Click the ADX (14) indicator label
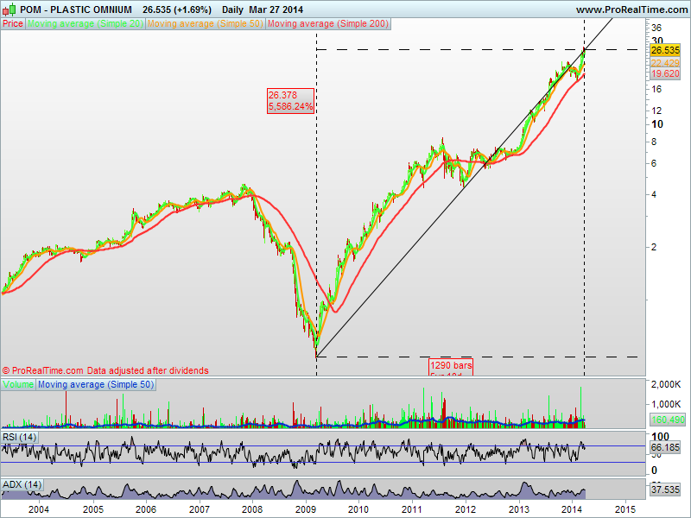 point(22,484)
